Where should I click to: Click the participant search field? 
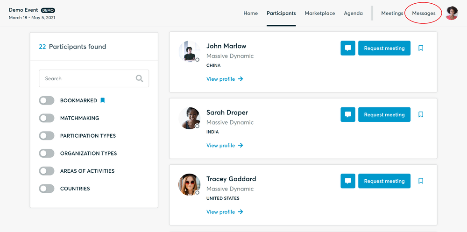point(86,78)
